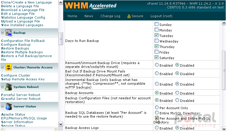The height and width of the screenshot is (131, 226).
Task: Click sidebar scroll down arrow
Action: (x=61, y=124)
